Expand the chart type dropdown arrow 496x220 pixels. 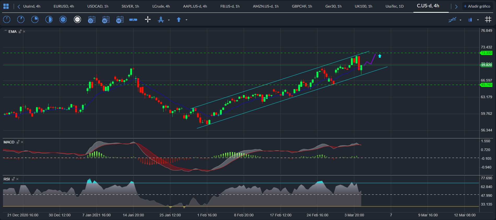click(478, 20)
